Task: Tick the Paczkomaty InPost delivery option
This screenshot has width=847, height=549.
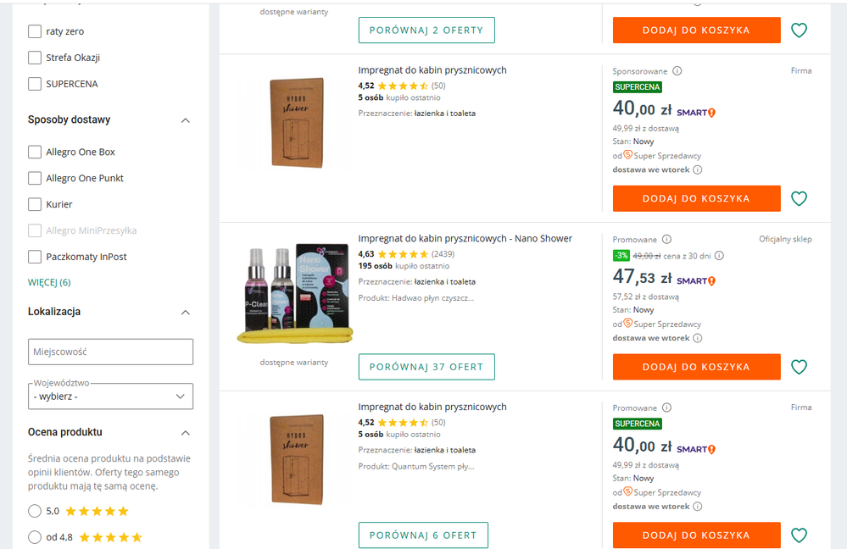Action: 35,257
